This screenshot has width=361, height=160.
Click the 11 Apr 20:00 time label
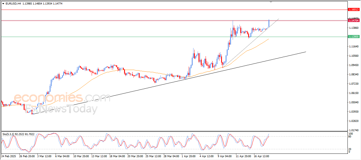click(x=244, y=156)
